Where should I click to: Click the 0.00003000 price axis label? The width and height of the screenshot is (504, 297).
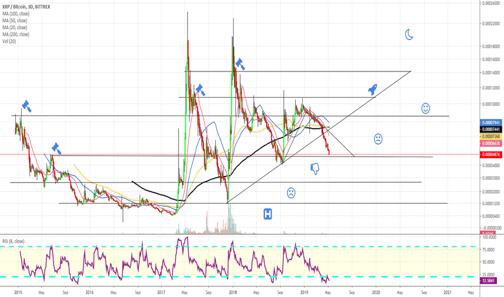pos(491,178)
